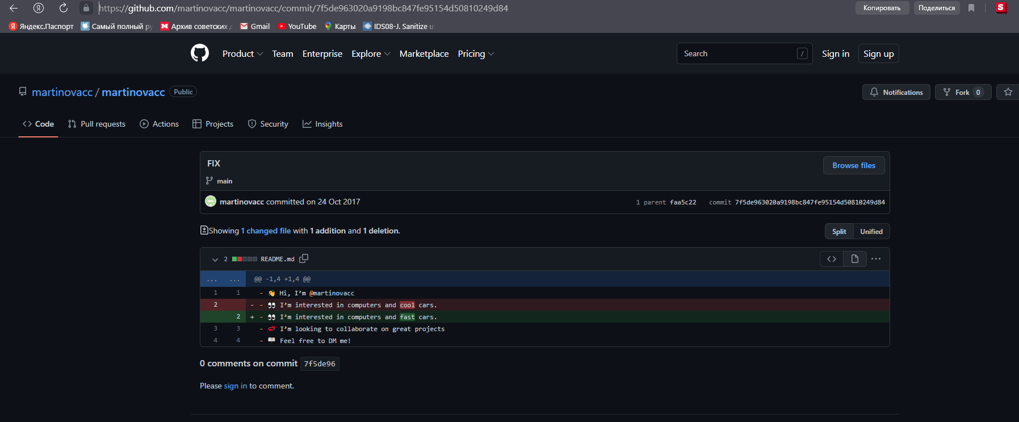Click the full commit hash 7f5de963020a…
The width and height of the screenshot is (1019, 422).
point(810,202)
